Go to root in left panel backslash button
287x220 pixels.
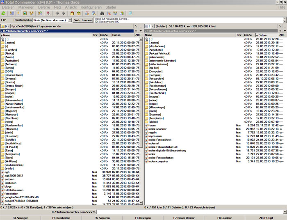coord(136,26)
